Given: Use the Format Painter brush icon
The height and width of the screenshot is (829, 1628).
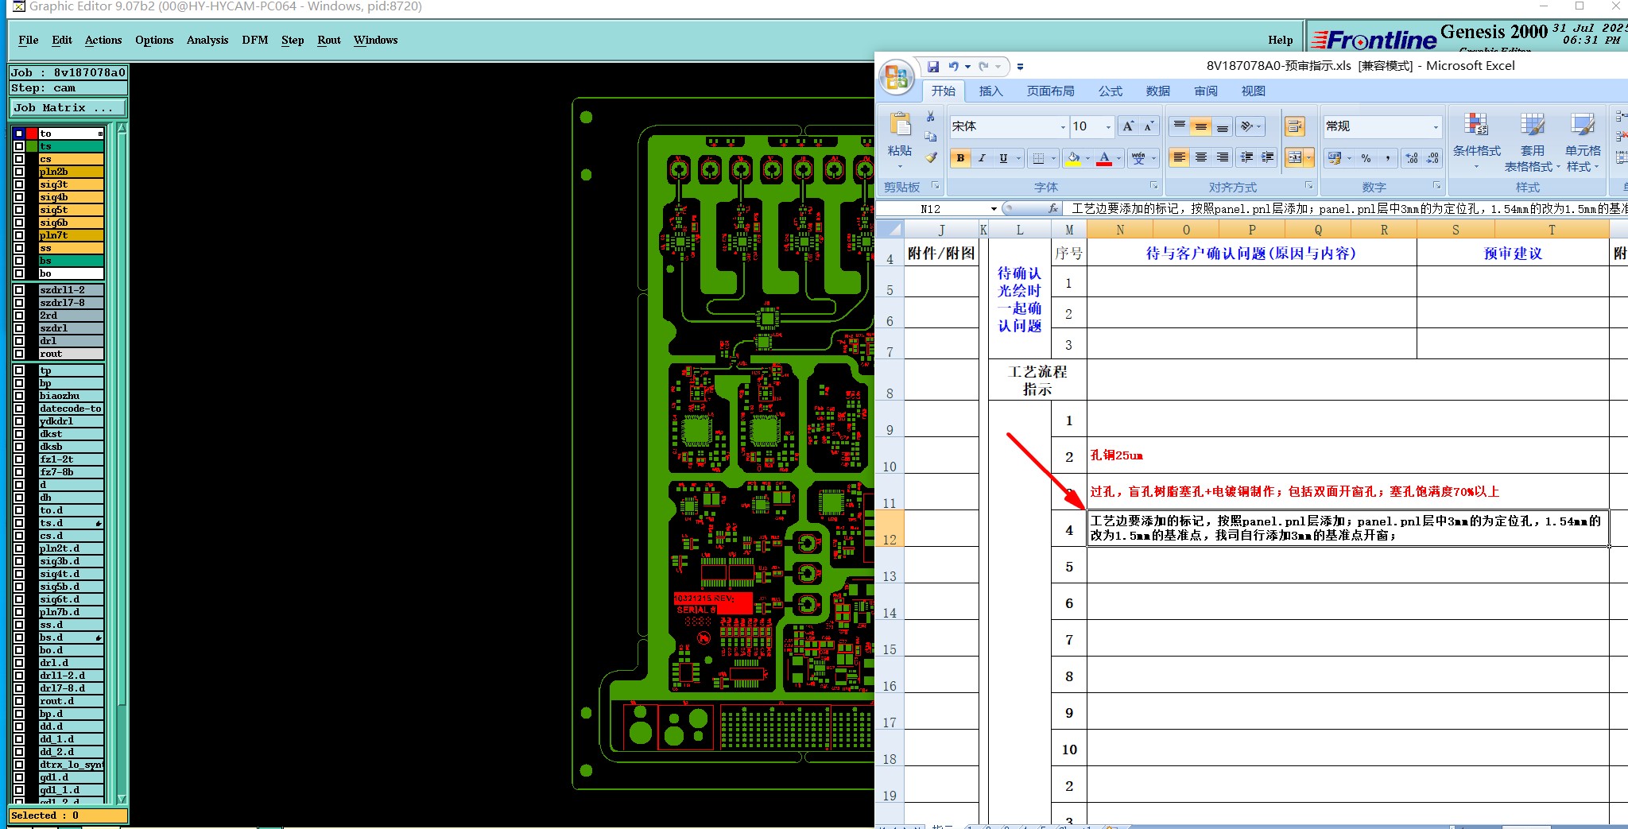Looking at the screenshot, I should (x=930, y=157).
